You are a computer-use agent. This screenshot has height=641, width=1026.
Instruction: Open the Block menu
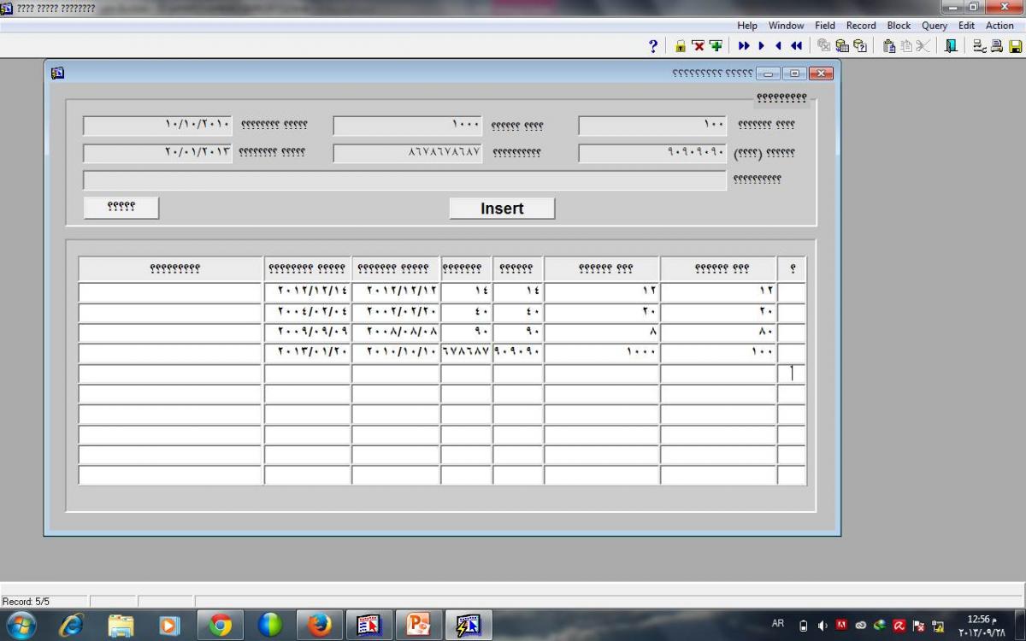pyautogui.click(x=899, y=26)
